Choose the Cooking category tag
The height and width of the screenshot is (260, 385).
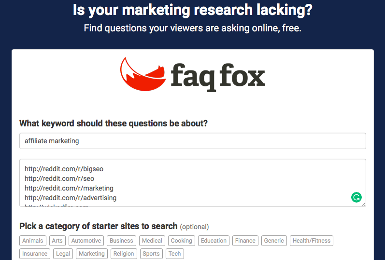coord(182,241)
